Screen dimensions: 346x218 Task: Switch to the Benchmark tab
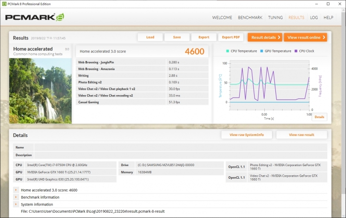click(x=250, y=17)
